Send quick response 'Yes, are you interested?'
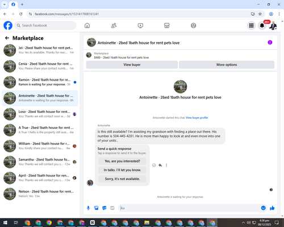This screenshot has height=227, width=284. click(x=122, y=161)
